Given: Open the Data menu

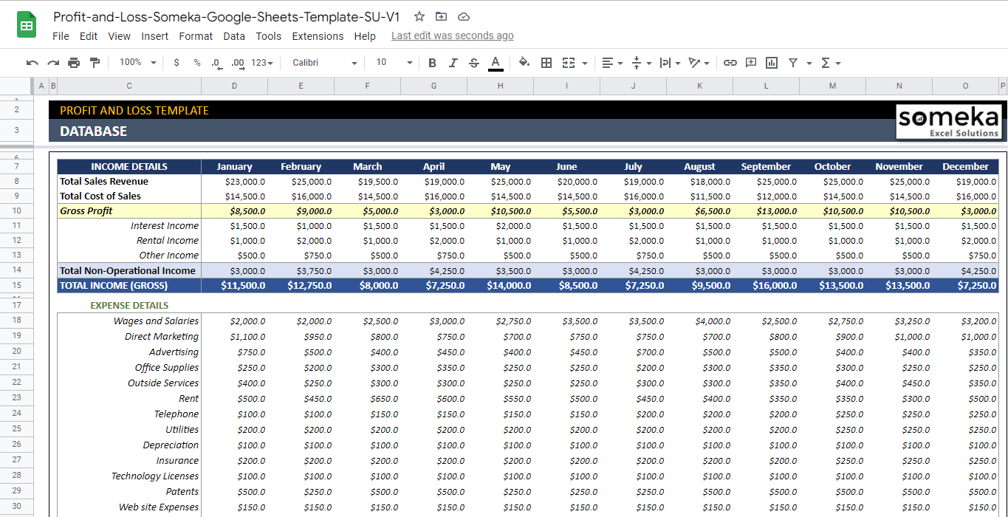Looking at the screenshot, I should coord(234,36).
